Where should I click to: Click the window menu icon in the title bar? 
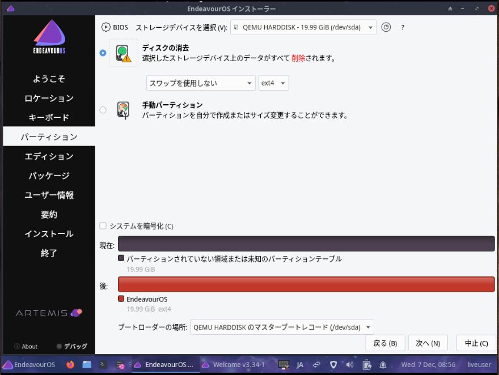[x=11, y=8]
